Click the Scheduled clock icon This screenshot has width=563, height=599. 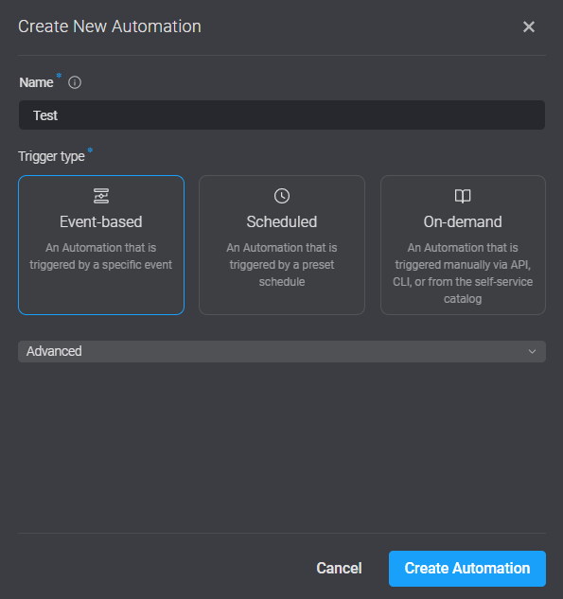[x=282, y=196]
